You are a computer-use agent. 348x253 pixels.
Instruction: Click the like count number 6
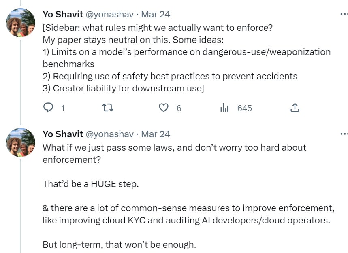179,108
